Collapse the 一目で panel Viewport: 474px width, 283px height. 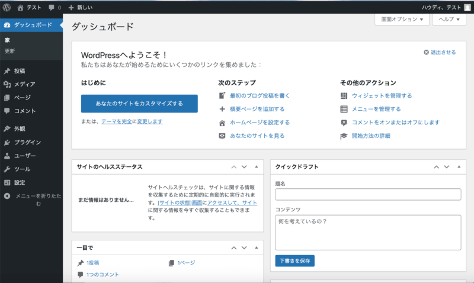point(257,247)
